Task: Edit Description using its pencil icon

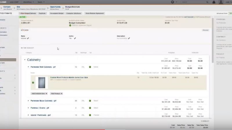Action: tap(129, 38)
